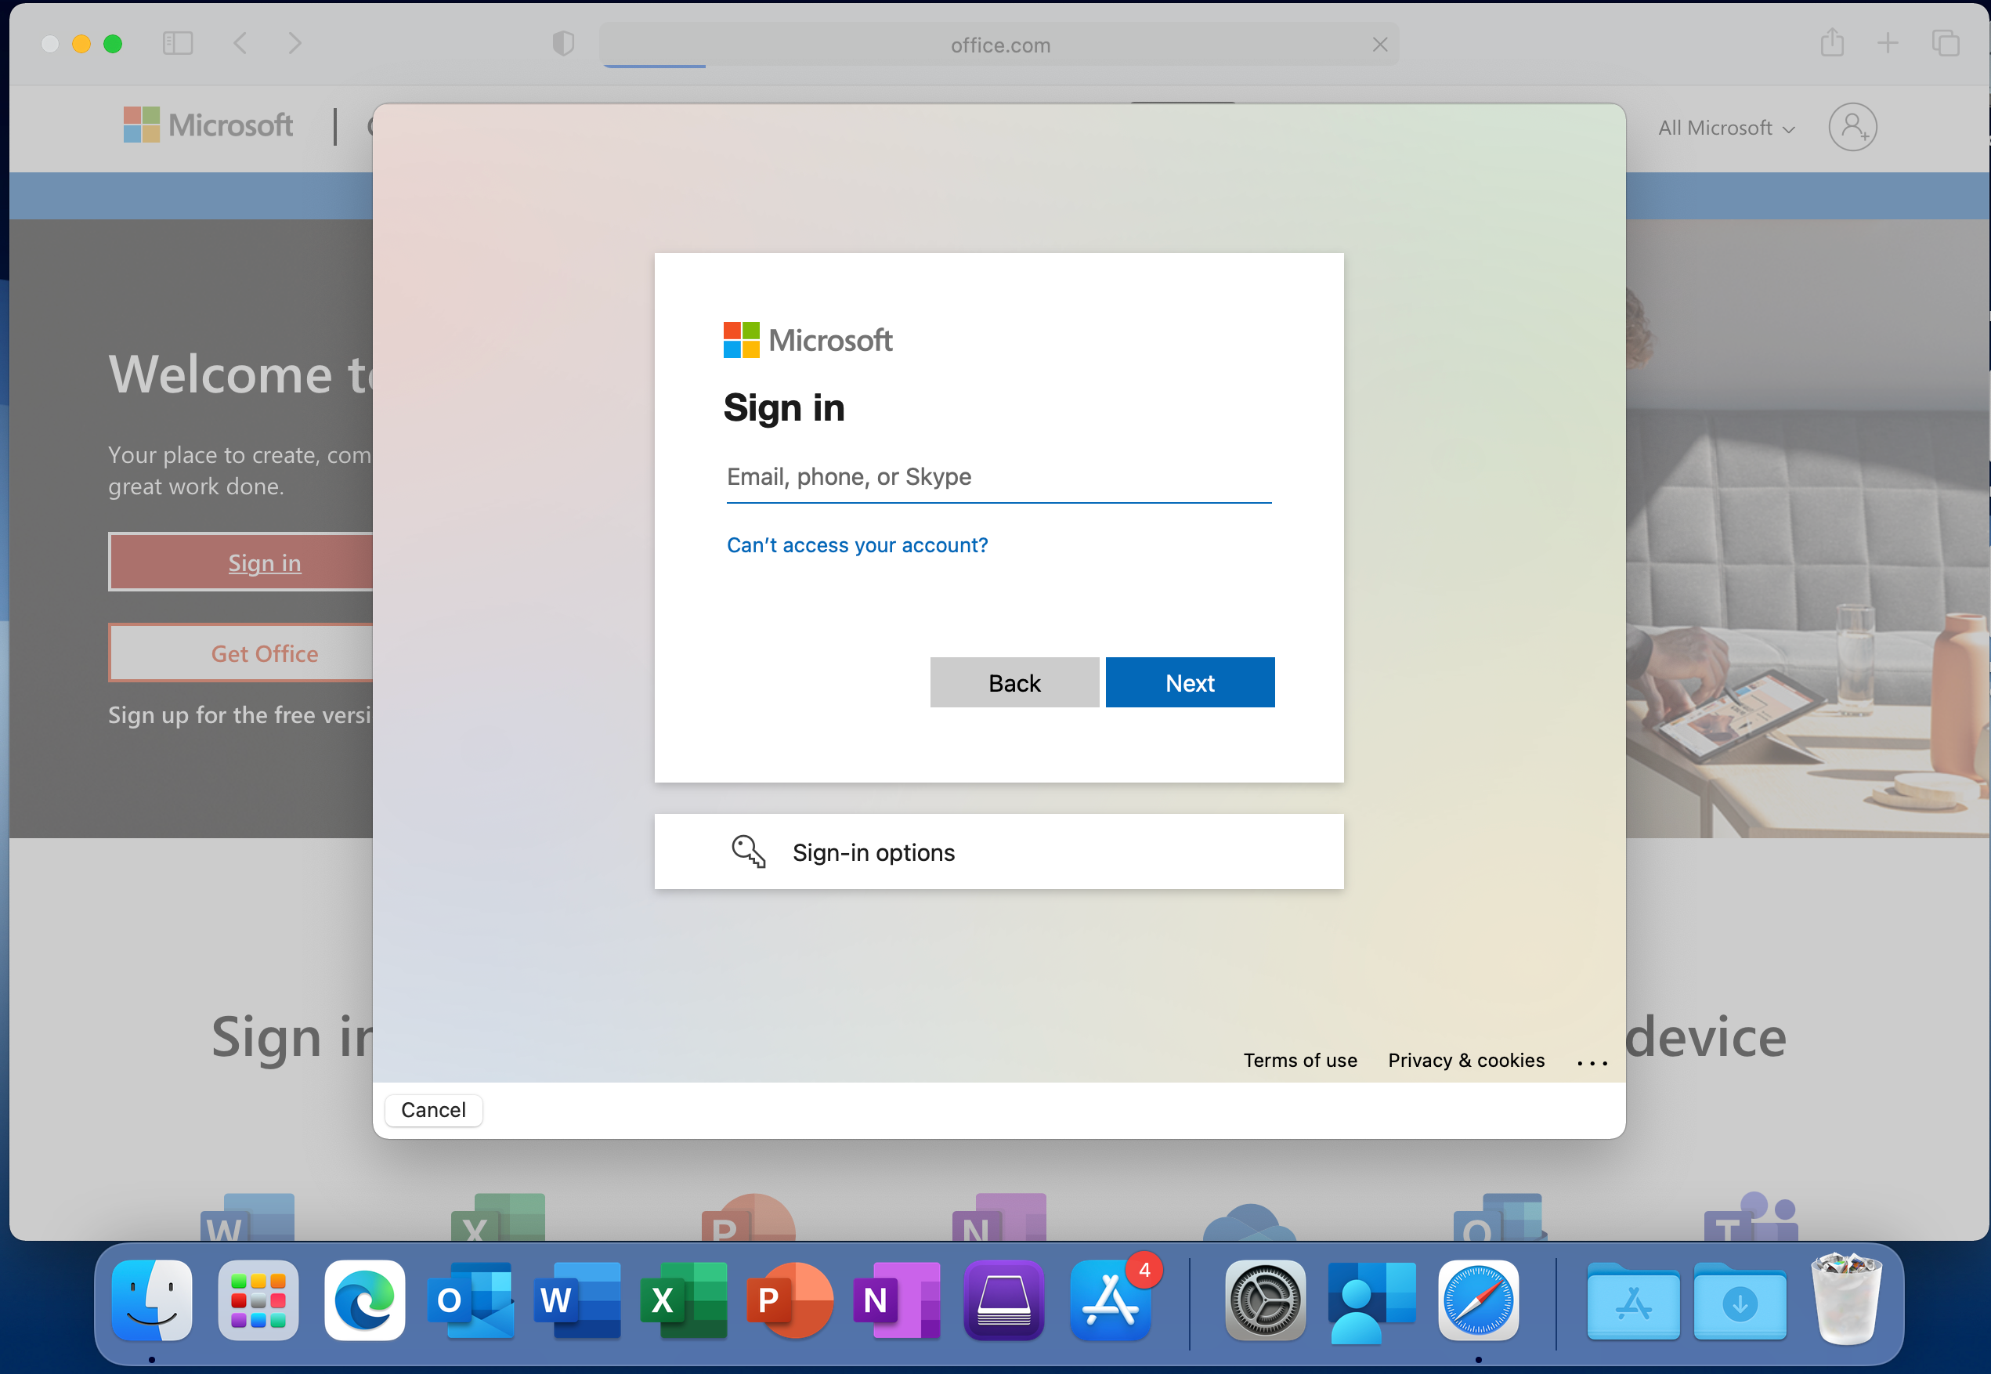Show the tab overview
Screen dimensions: 1991x1374
[1946, 43]
